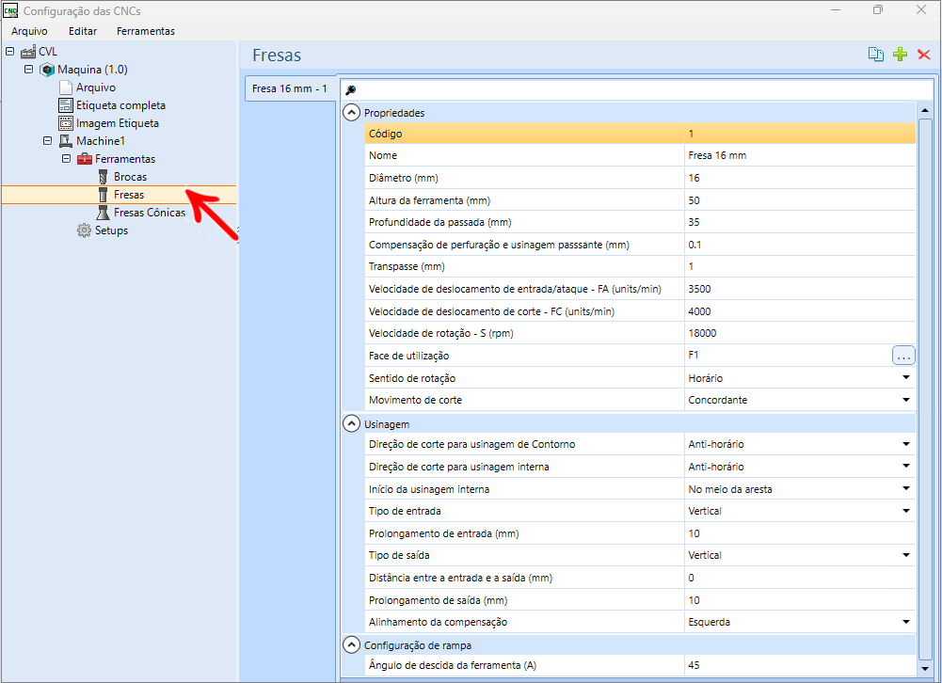This screenshot has height=683, width=942.
Task: Add a new fresa with green plus icon
Action: (x=901, y=55)
